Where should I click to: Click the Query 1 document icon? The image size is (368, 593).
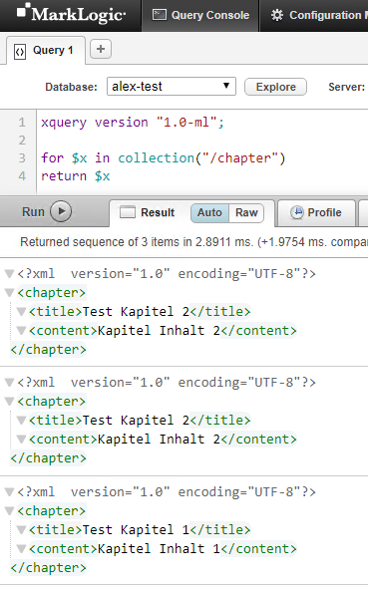[x=20, y=51]
